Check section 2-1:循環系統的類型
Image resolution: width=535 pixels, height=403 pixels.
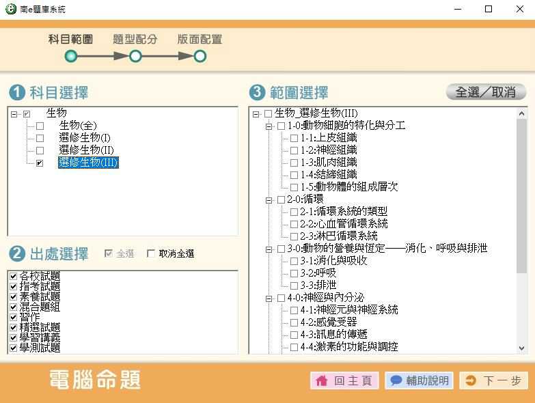(294, 212)
